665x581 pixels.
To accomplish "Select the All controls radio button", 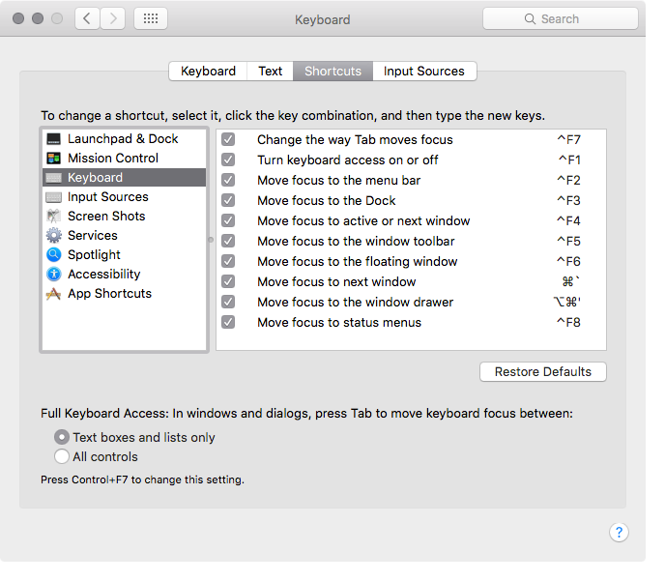I will pos(62,456).
